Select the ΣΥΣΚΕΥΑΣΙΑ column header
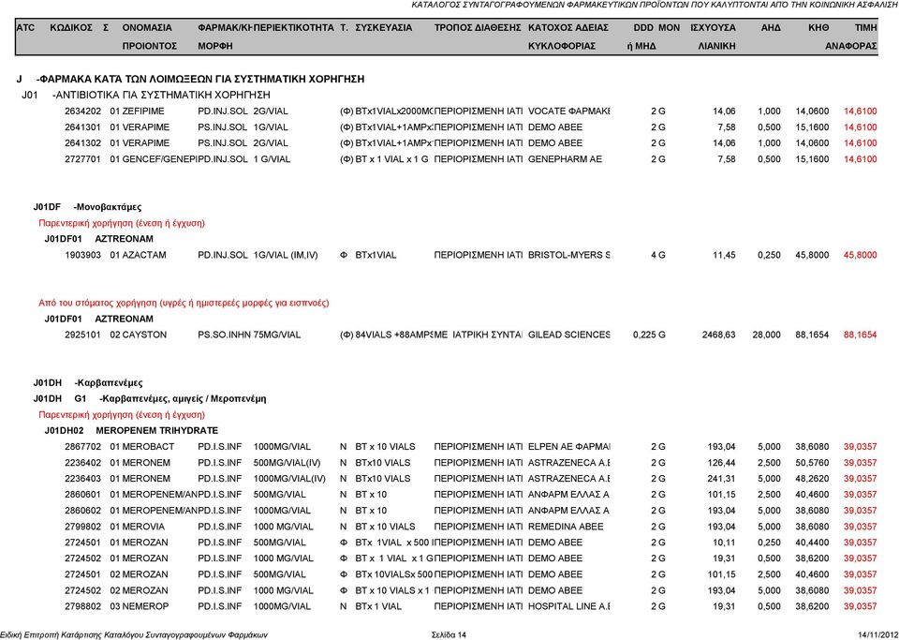Viewport: 899px width, 640px height. point(384,27)
